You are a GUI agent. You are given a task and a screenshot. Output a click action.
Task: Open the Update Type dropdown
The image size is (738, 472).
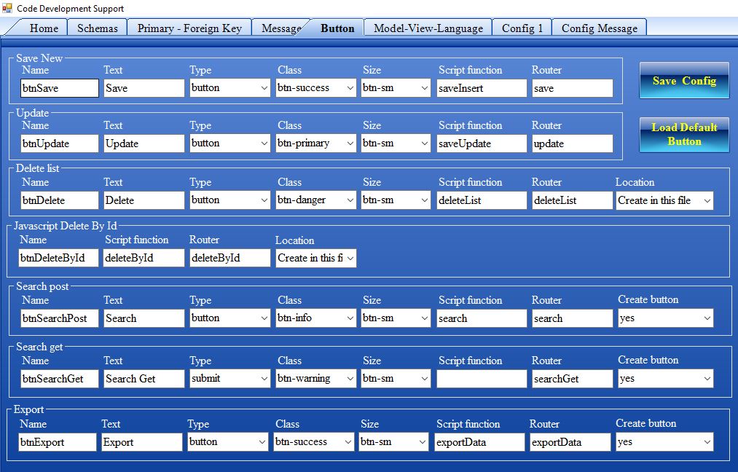229,143
